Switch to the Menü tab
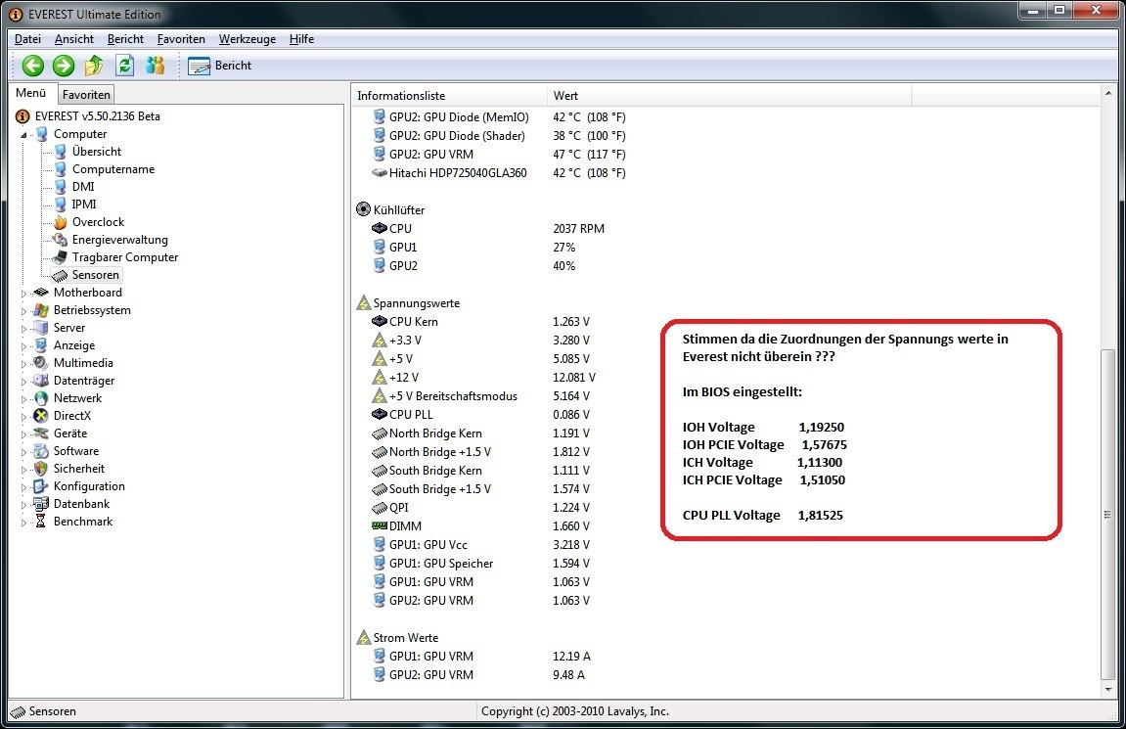This screenshot has width=1126, height=729. [31, 93]
